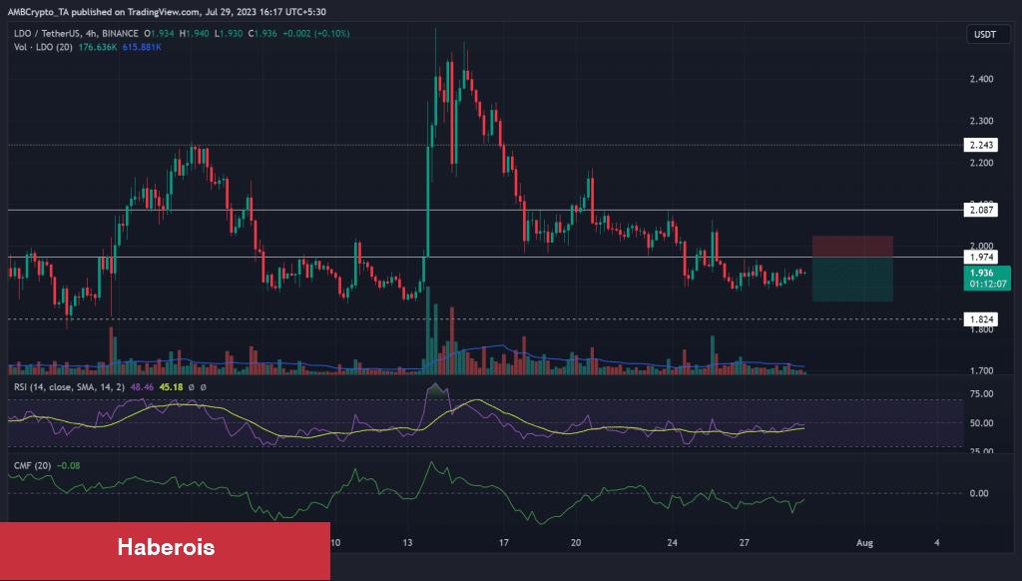Click the 24 date axis label

(672, 542)
